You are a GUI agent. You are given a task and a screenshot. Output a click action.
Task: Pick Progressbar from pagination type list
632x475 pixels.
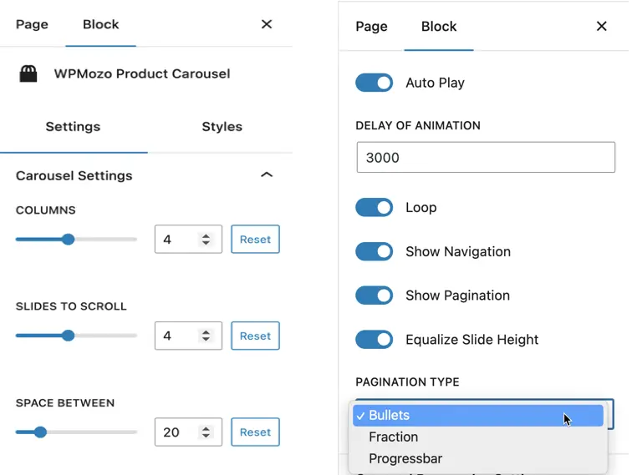point(405,458)
